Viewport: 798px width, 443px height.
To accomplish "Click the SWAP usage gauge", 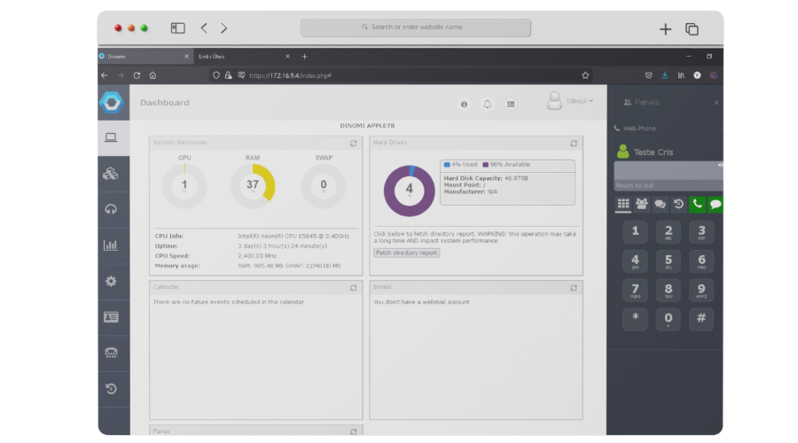I will coord(324,186).
